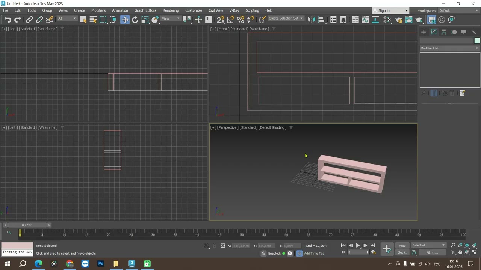
Task: Click the Filters... button
Action: pos(432,252)
